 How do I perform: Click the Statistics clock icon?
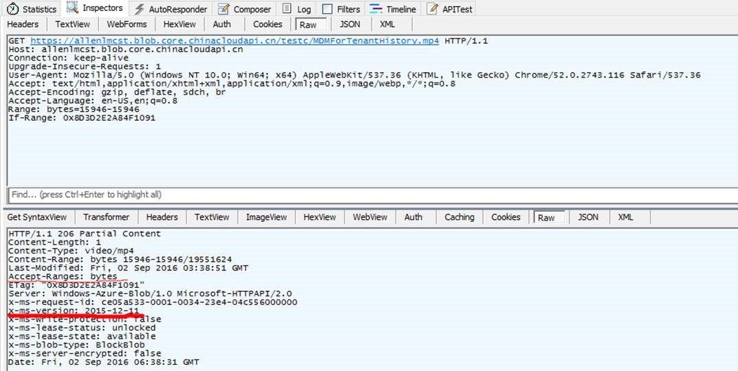pyautogui.click(x=12, y=10)
